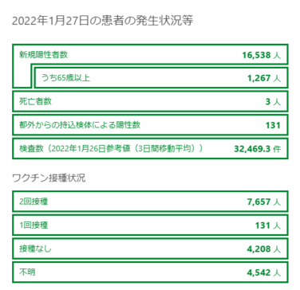300x290 pixels.
Task: Click the 4,542 人 unknown status value
Action: coord(264,272)
